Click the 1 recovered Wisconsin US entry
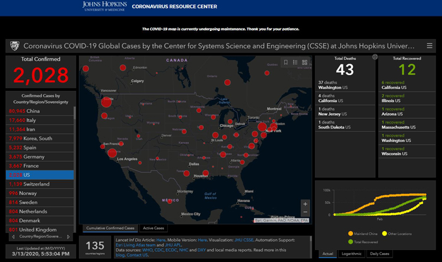Viewport: 442px width, 262px height. (407, 152)
